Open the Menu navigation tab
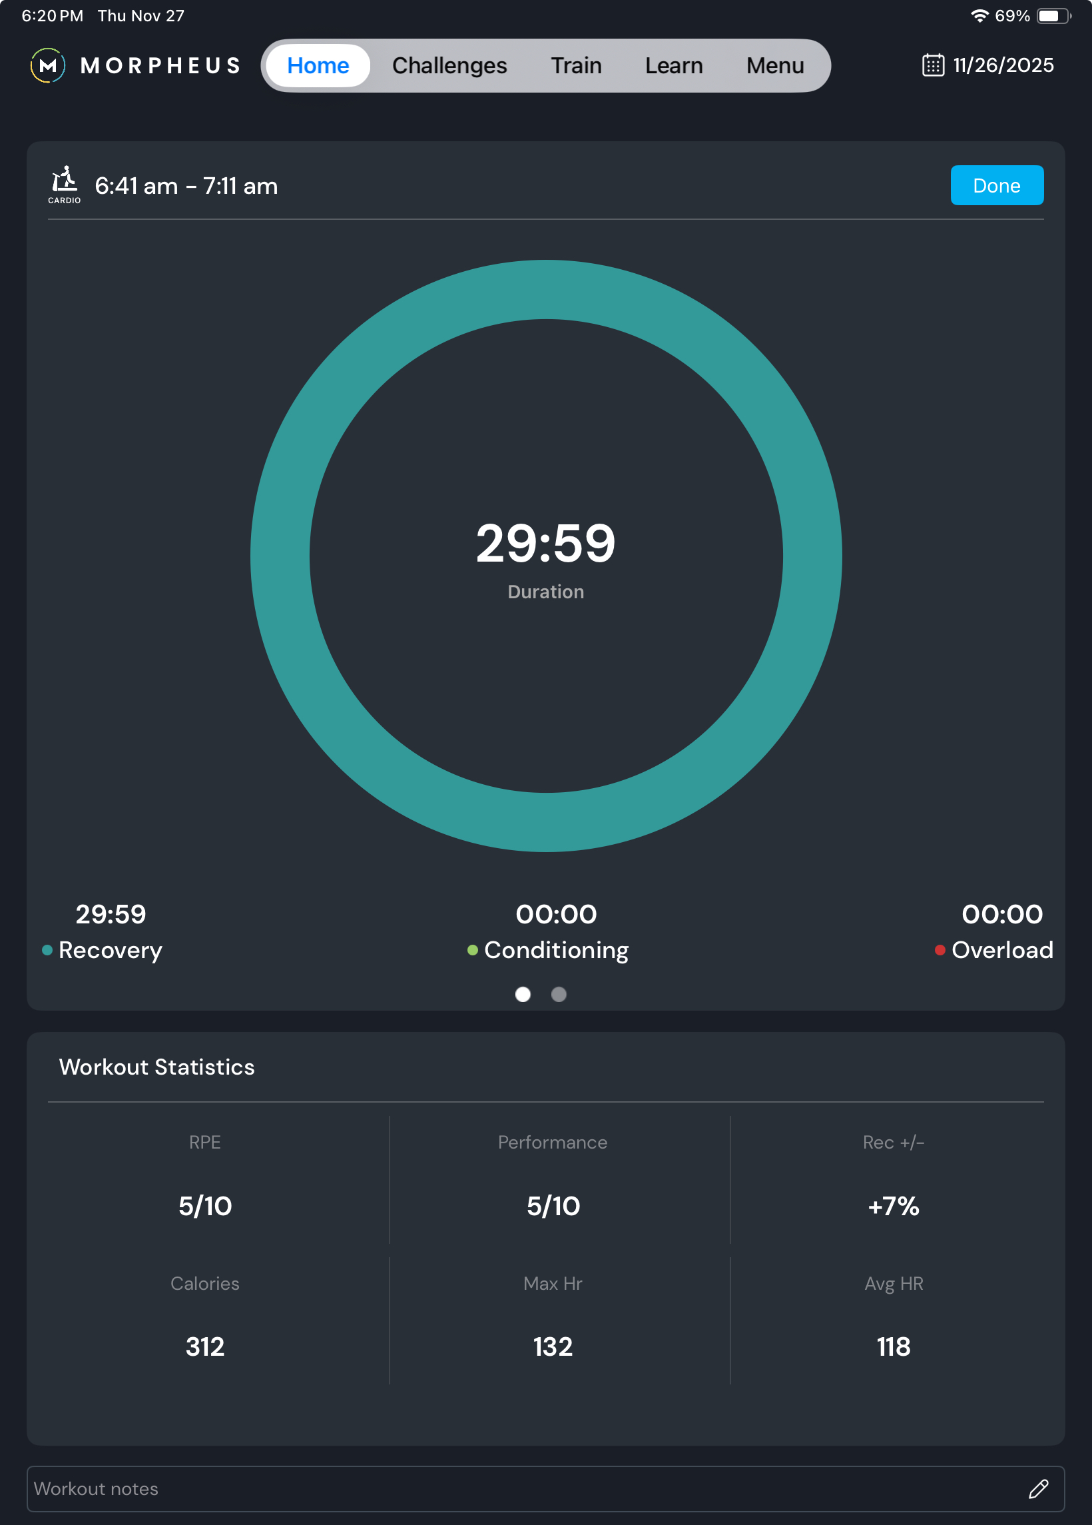The image size is (1092, 1525). (775, 66)
